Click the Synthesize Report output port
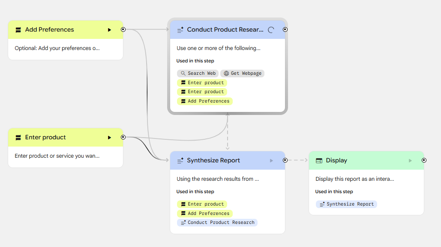 tap(285, 160)
